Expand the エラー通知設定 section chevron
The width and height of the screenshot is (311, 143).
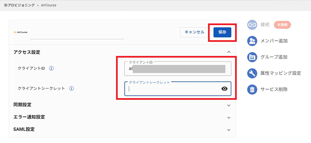click(x=229, y=118)
